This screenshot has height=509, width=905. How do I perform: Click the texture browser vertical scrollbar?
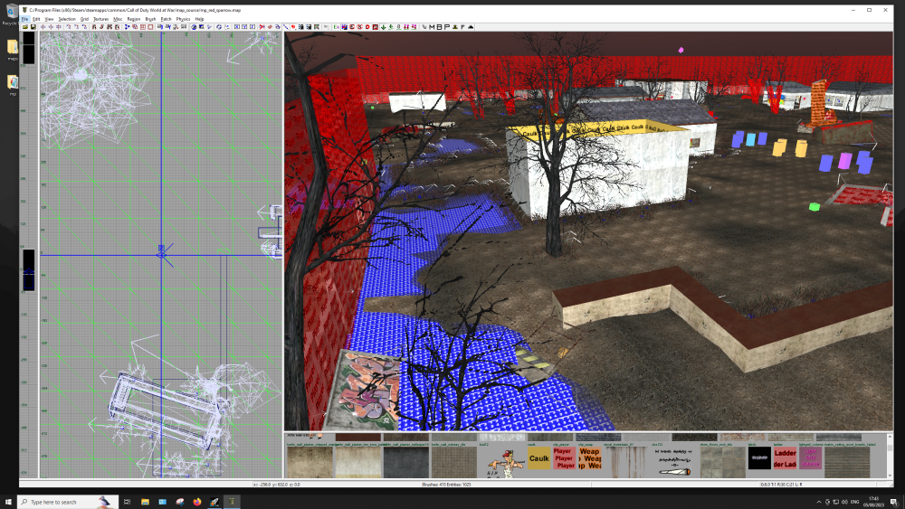coord(890,457)
